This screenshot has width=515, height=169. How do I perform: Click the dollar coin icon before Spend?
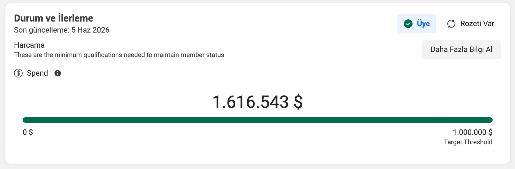pos(18,73)
